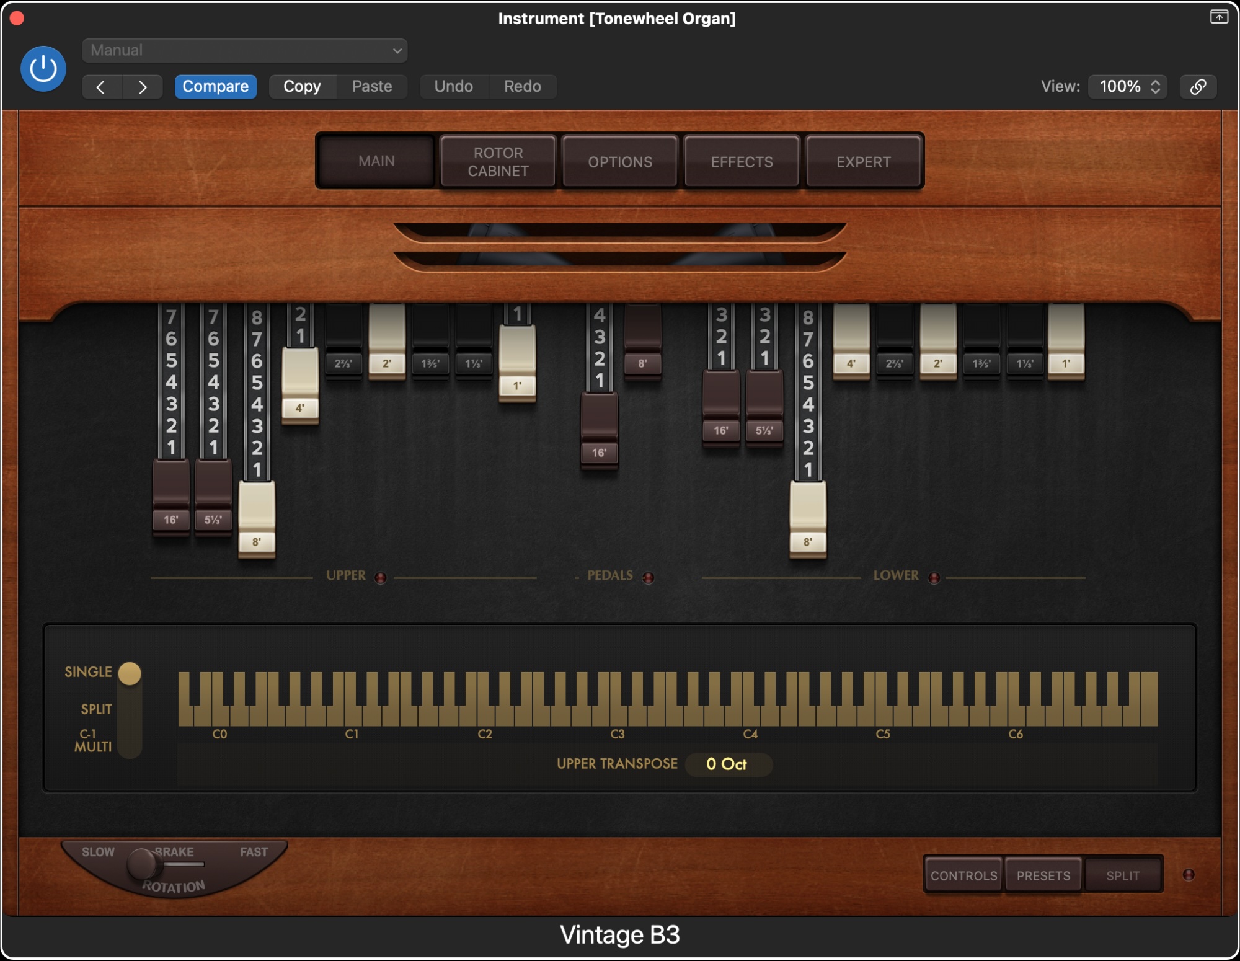Set keyboard mode switch to SINGLE

point(89,672)
